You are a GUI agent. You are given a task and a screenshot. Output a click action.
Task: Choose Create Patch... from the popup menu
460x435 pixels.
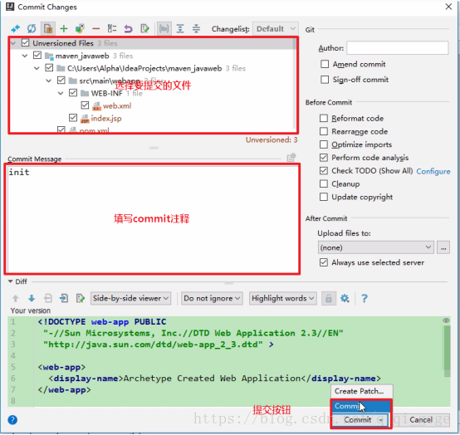coord(362,392)
